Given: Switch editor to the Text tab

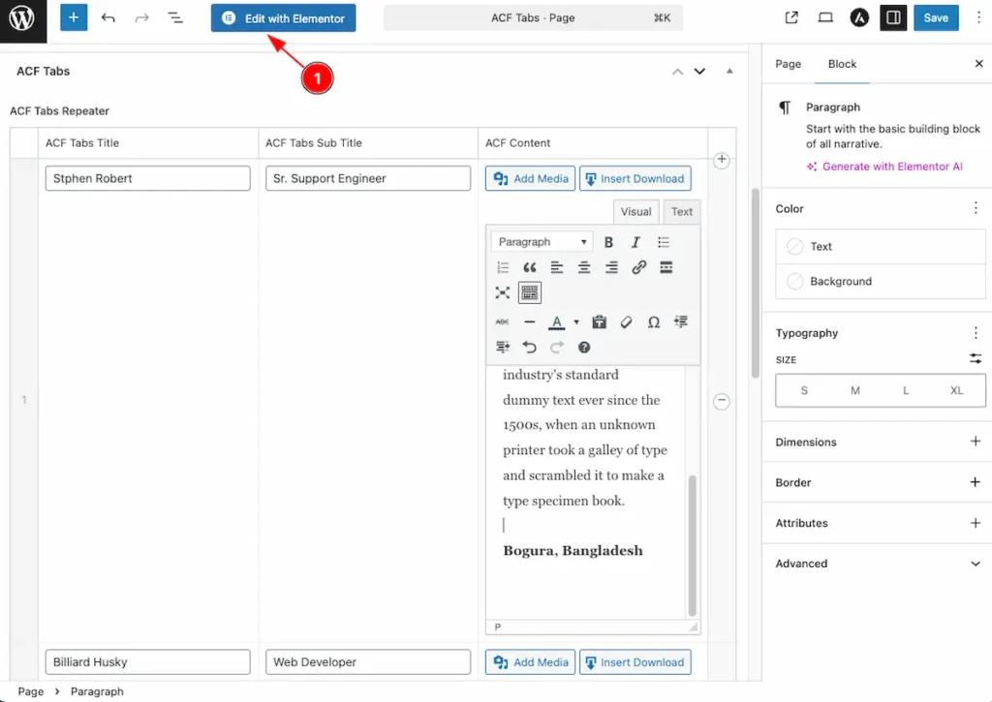Looking at the screenshot, I should tap(682, 212).
